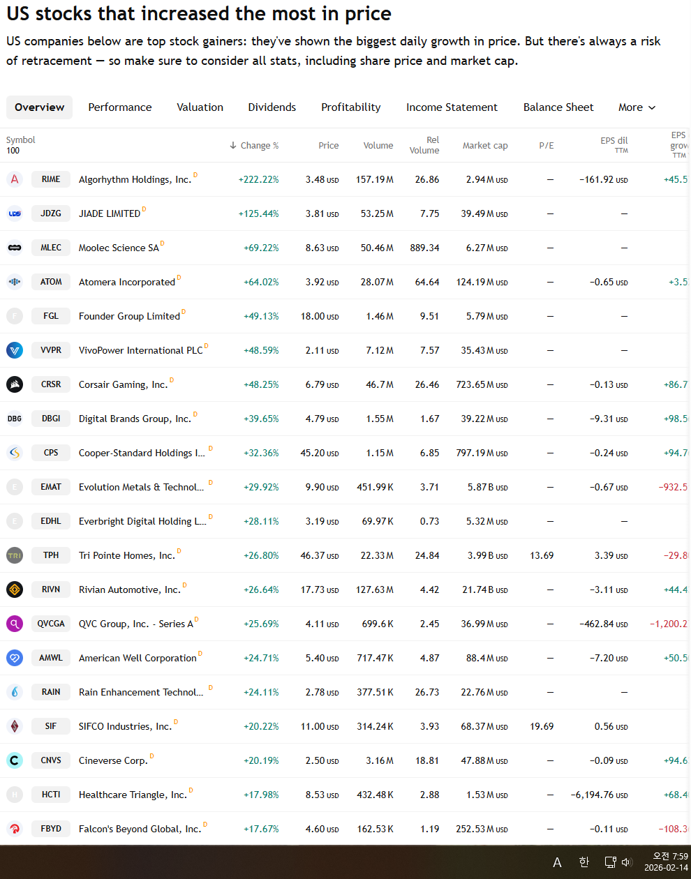This screenshot has height=879, width=691.
Task: Click the Moolec Science logo icon
Action: [x=15, y=248]
